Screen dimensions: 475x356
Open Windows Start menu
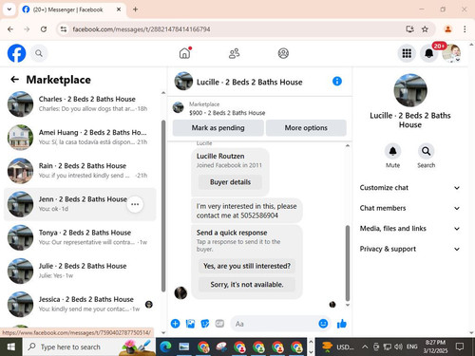[x=10, y=347]
